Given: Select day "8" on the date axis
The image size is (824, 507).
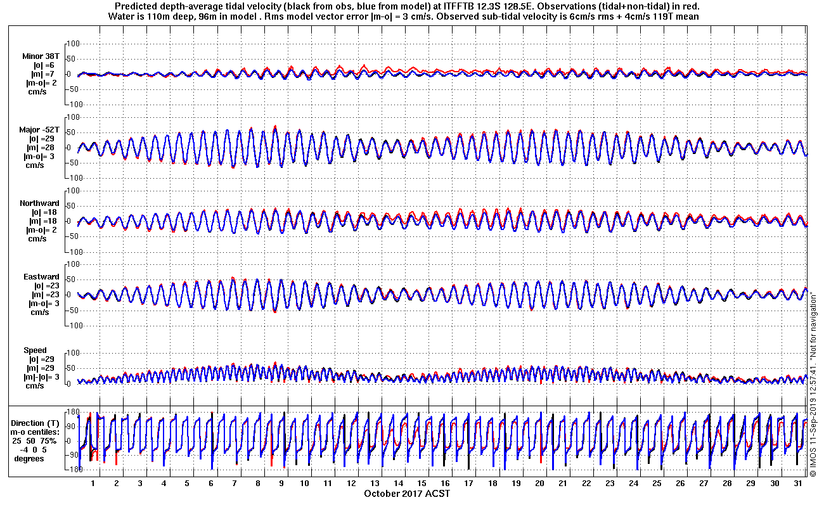Looking at the screenshot, I should 257,483.
